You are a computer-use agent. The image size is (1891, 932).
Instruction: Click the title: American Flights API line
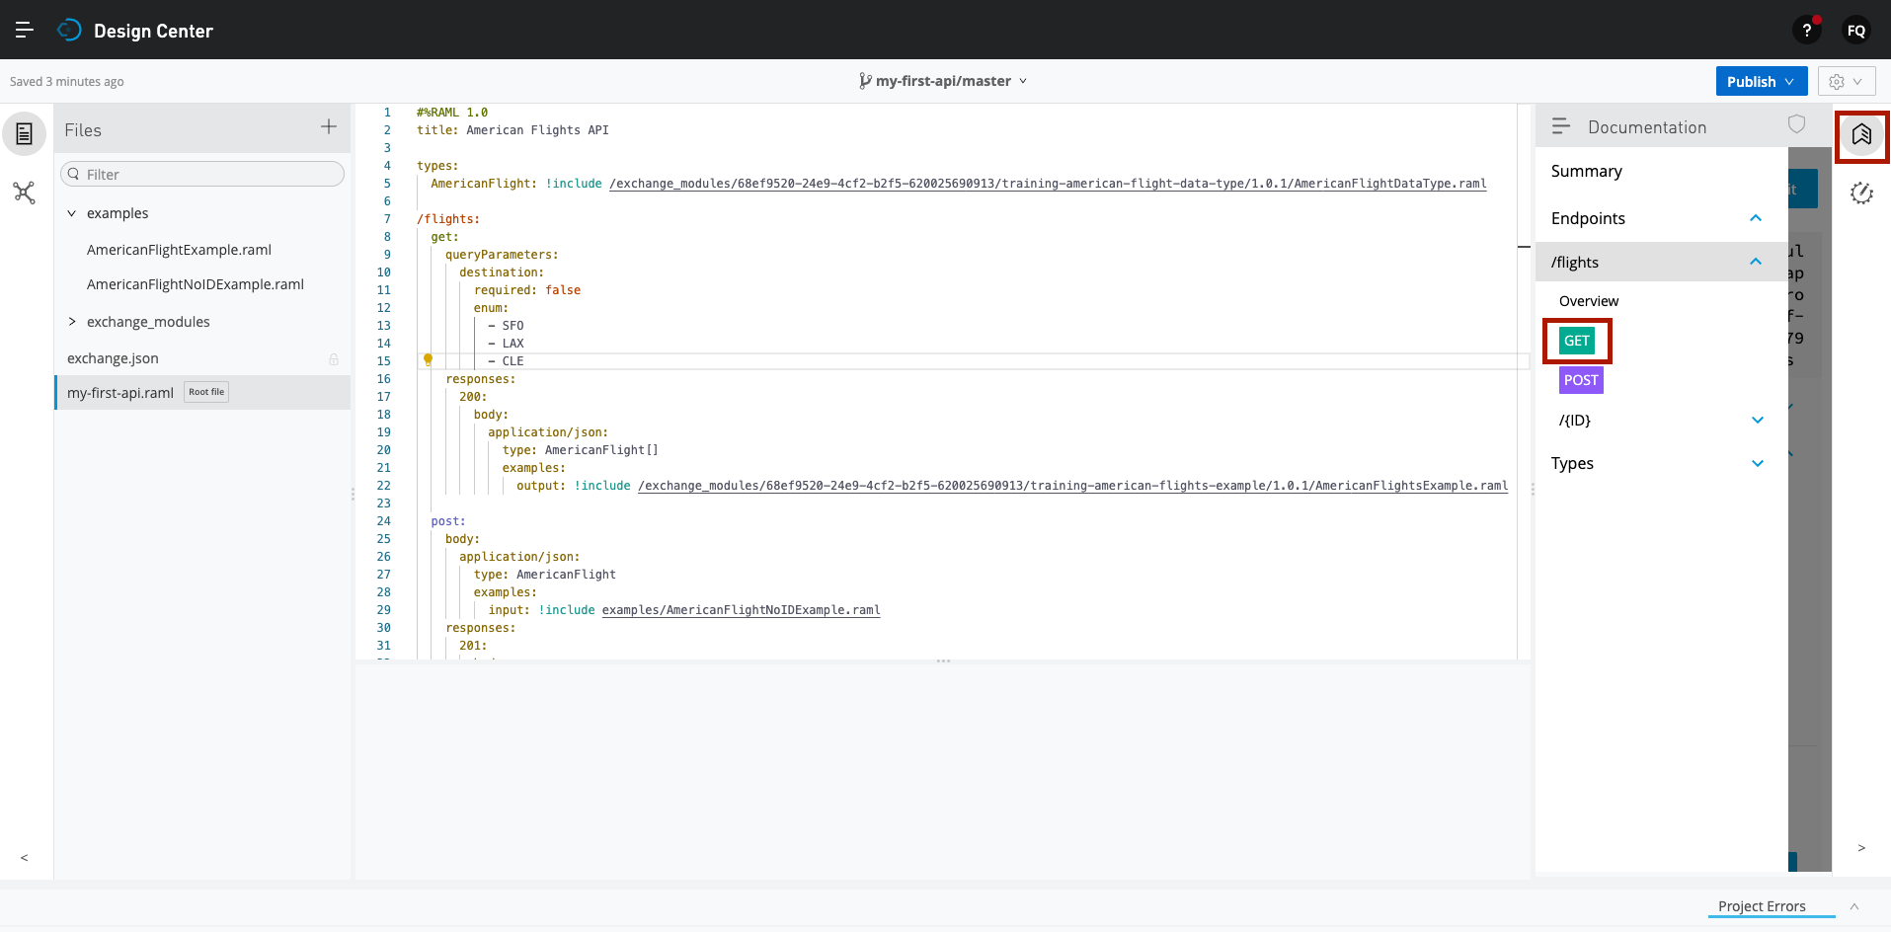point(512,130)
